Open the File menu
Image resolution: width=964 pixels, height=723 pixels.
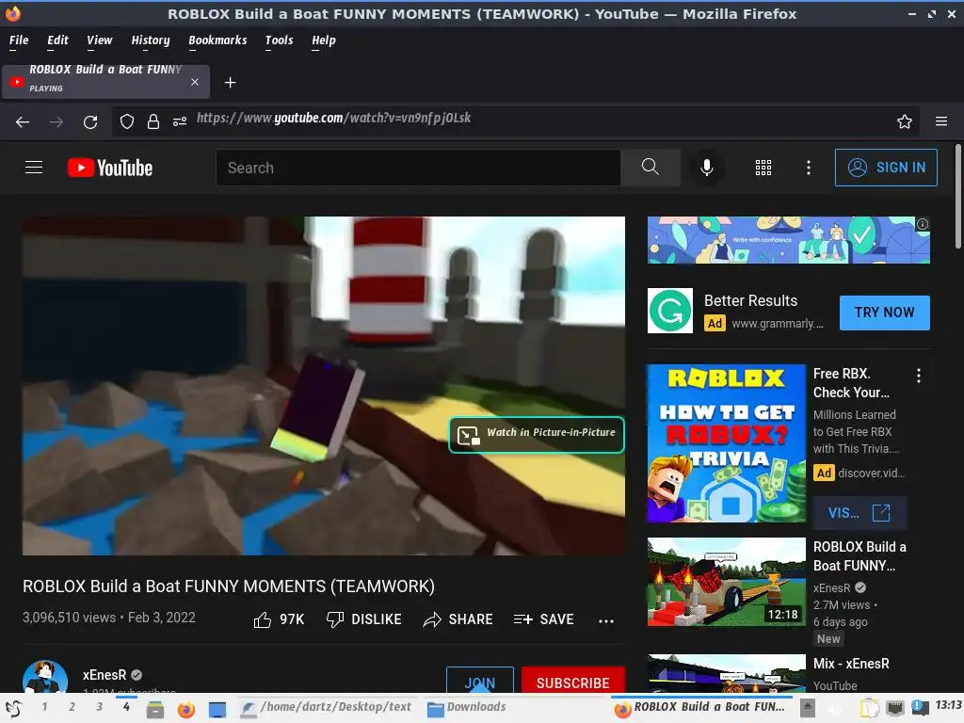[19, 40]
